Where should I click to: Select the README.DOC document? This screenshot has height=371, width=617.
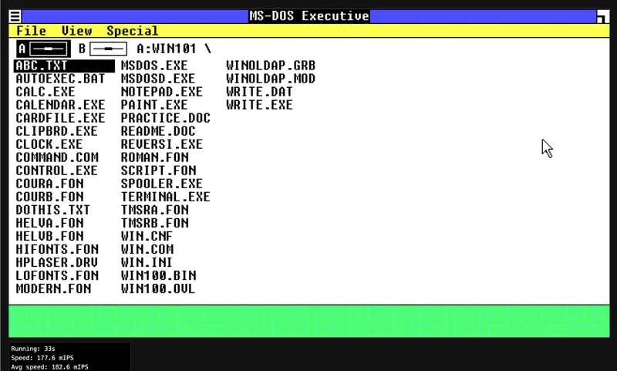[x=158, y=131]
